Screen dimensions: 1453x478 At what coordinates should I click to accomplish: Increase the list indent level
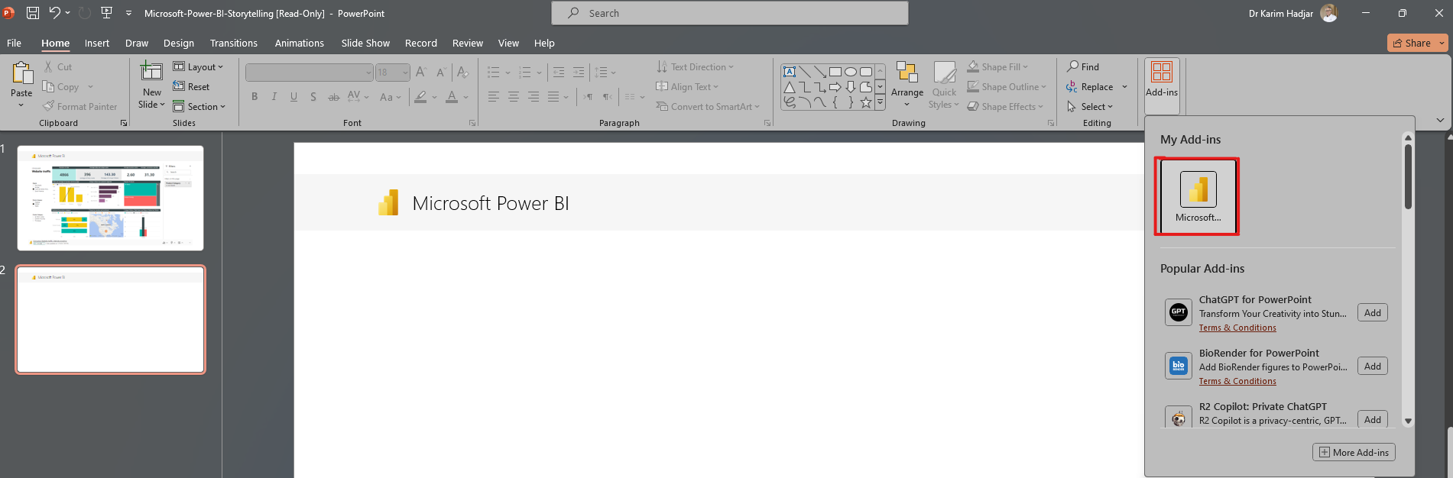click(579, 73)
